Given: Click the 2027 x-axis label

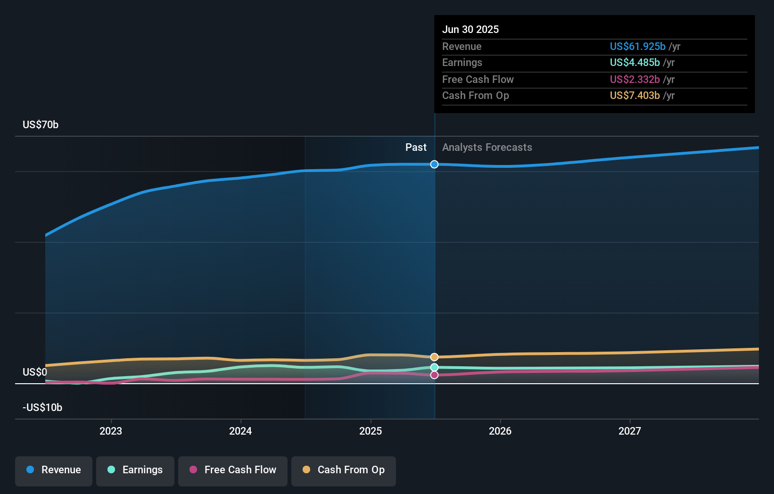Looking at the screenshot, I should [x=630, y=431].
